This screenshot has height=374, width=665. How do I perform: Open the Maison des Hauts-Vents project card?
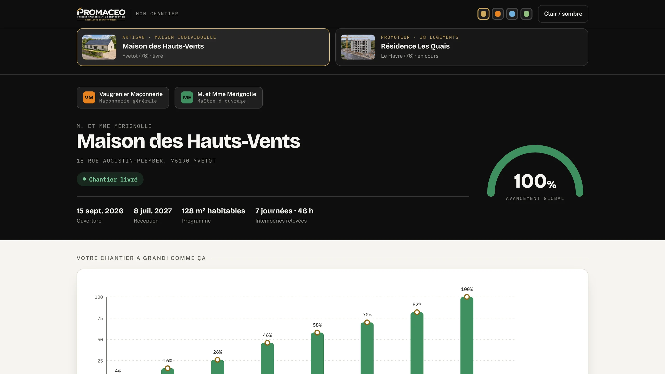click(x=203, y=47)
